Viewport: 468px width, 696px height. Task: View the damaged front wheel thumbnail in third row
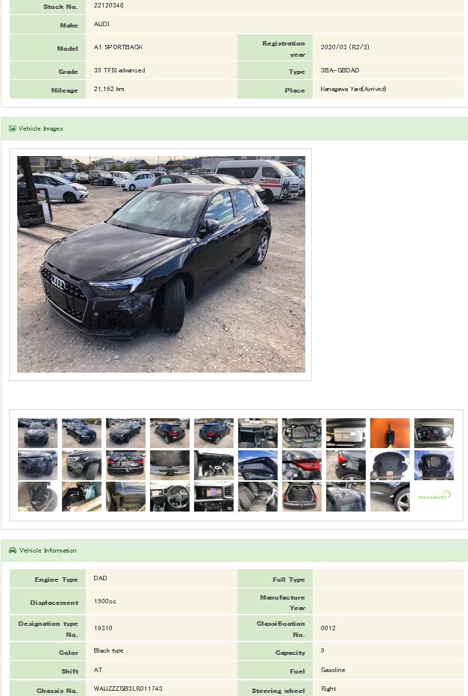[38, 497]
